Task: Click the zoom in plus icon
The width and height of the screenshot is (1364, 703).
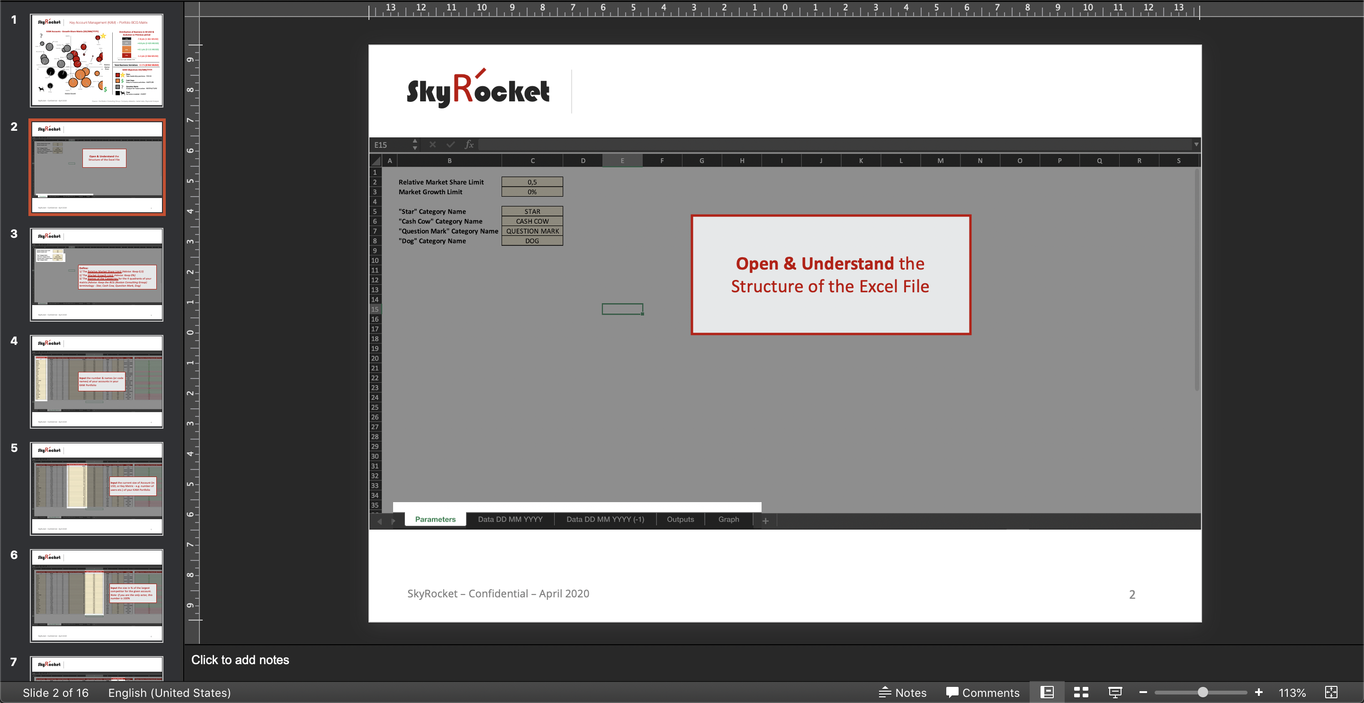Action: [x=1259, y=692]
